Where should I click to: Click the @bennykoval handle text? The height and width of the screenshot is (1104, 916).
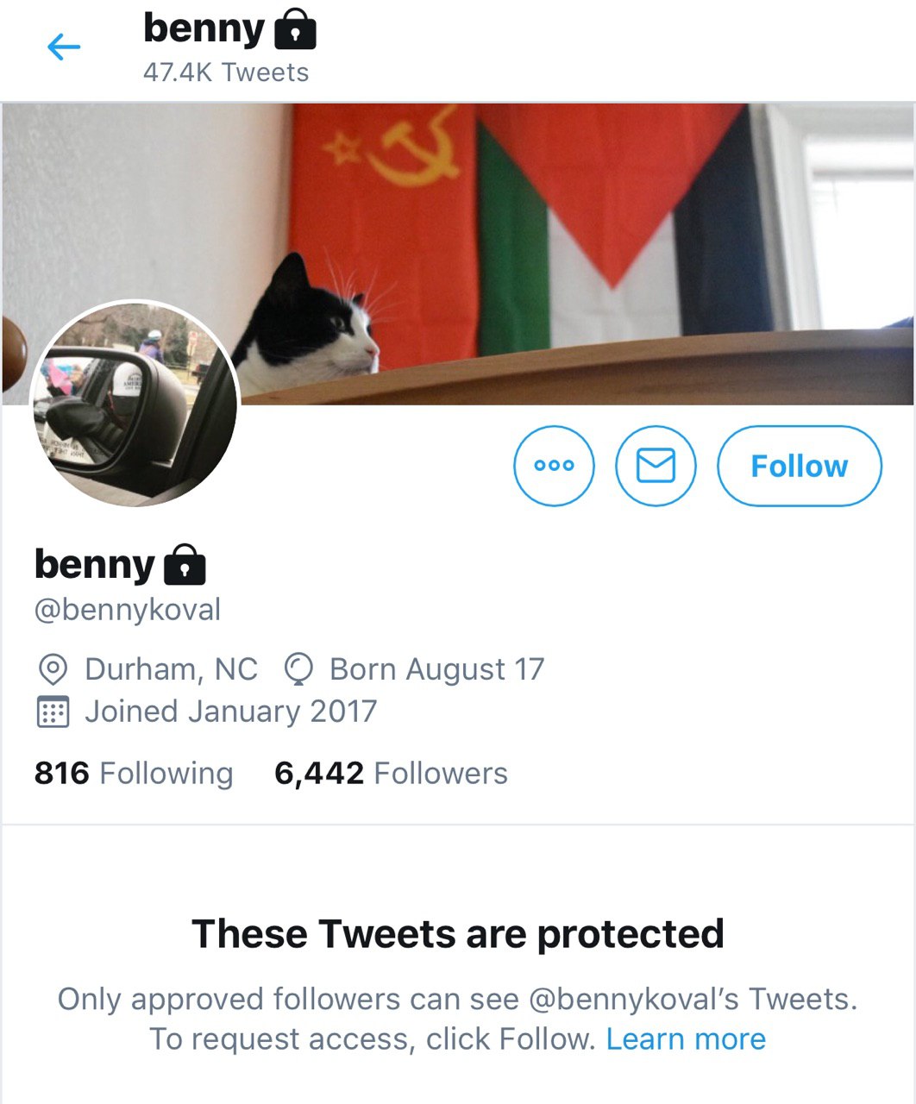[x=128, y=610]
